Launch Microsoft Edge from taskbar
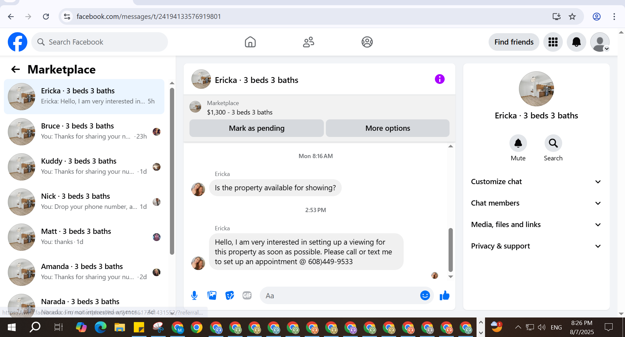 coord(101,327)
